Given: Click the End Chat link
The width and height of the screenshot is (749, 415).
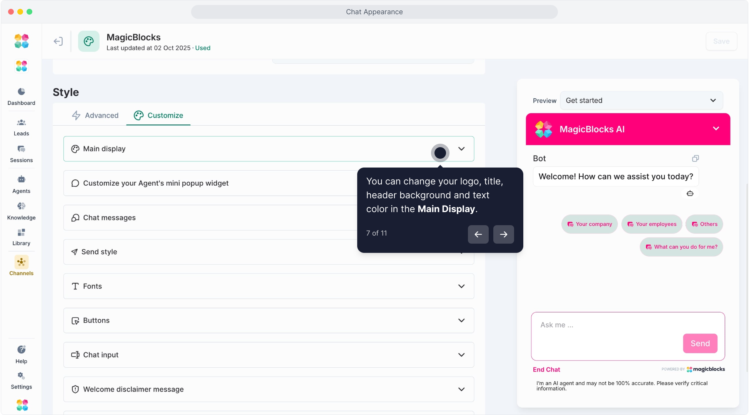Looking at the screenshot, I should tap(546, 370).
